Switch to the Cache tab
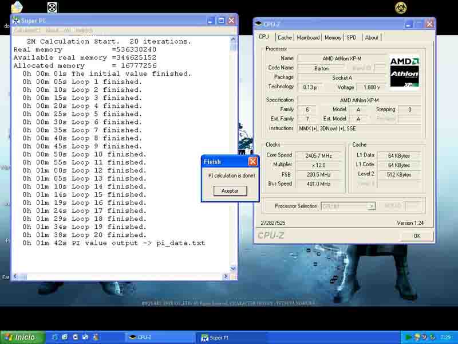Image resolution: width=458 pixels, height=344 pixels. tap(285, 37)
